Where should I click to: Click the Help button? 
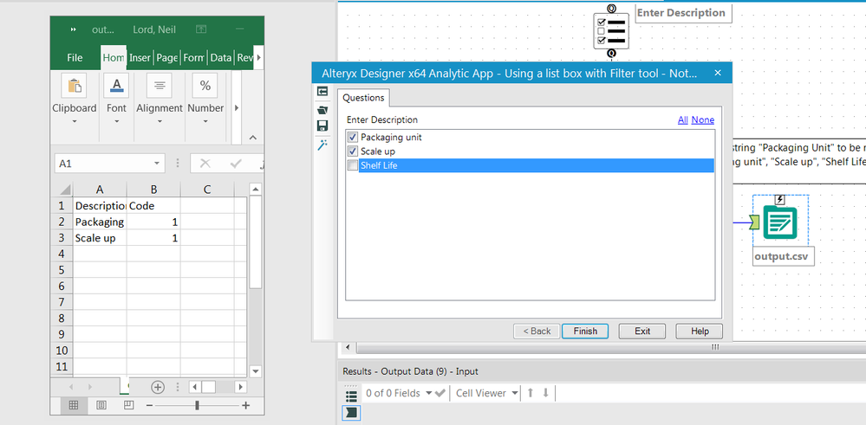(700, 331)
